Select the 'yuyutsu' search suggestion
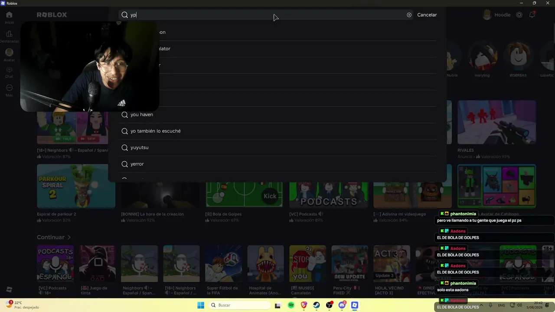The height and width of the screenshot is (312, 555). pos(277,147)
